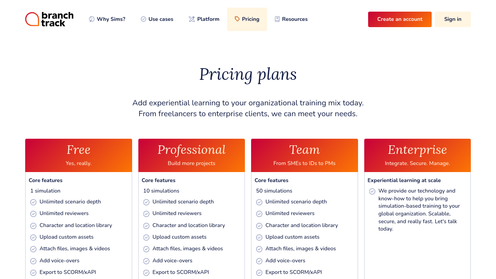The image size is (496, 279).
Task: Click checkmark beside Professional Unlimited reviewers
Action: pos(146,214)
